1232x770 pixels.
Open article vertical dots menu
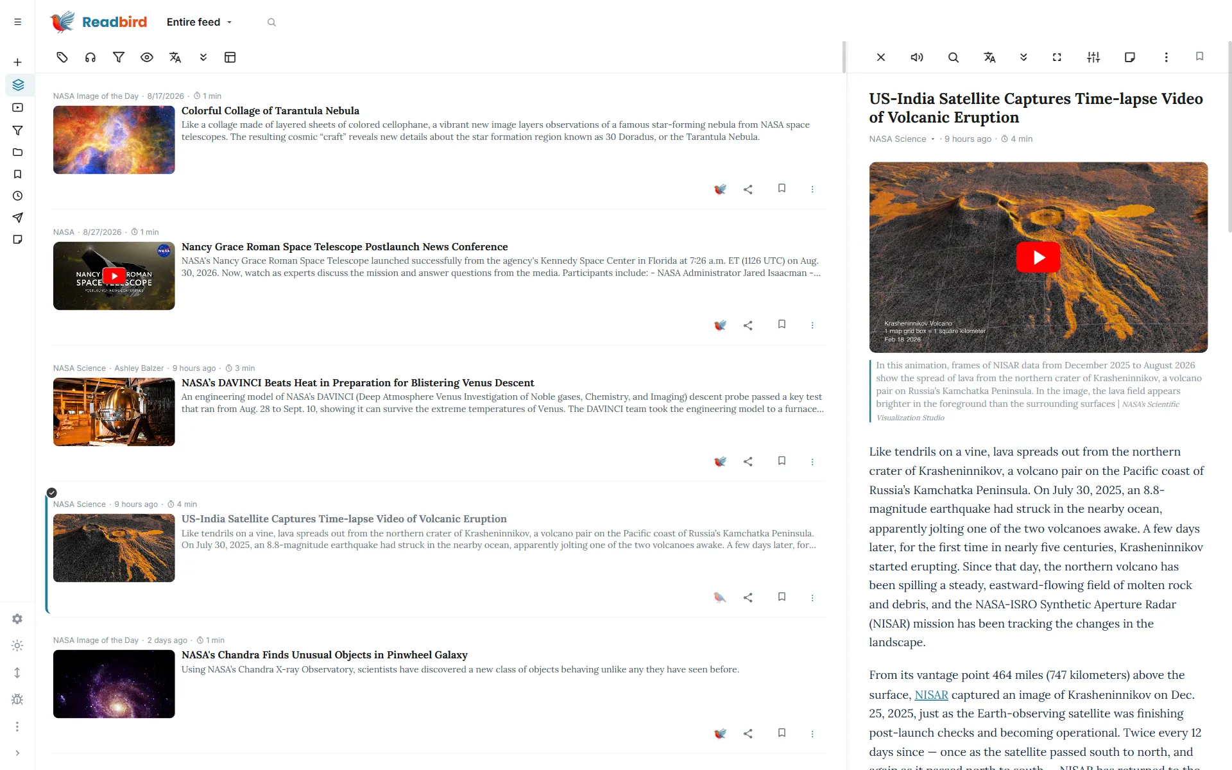(1167, 57)
